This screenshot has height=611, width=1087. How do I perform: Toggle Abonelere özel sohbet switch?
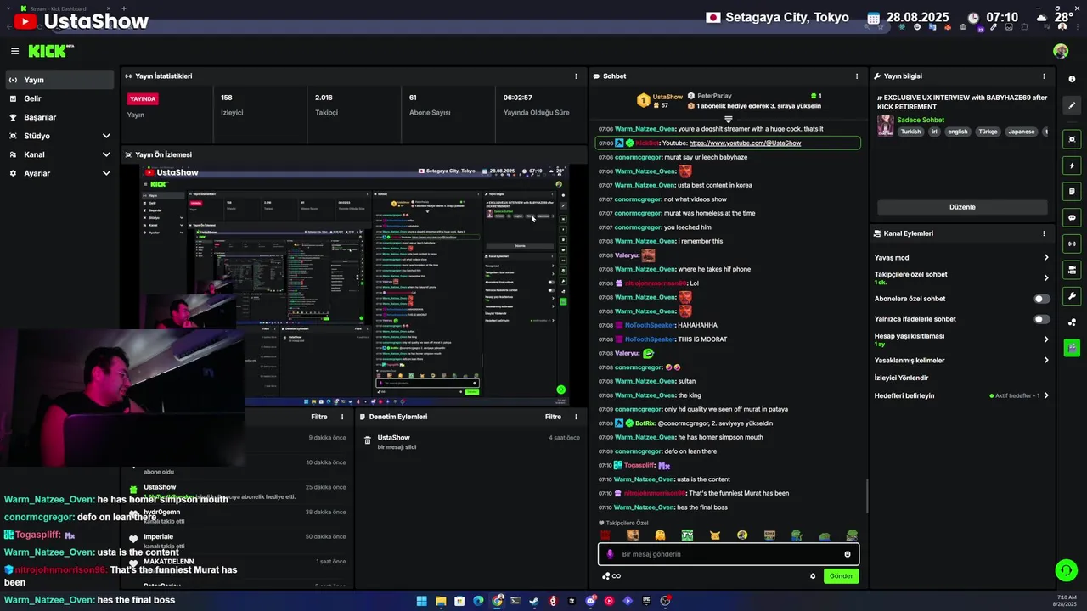(1041, 299)
